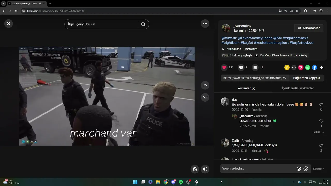Toggle the clipboard icon beside volume
This screenshot has height=186, width=331.
pos(195,169)
